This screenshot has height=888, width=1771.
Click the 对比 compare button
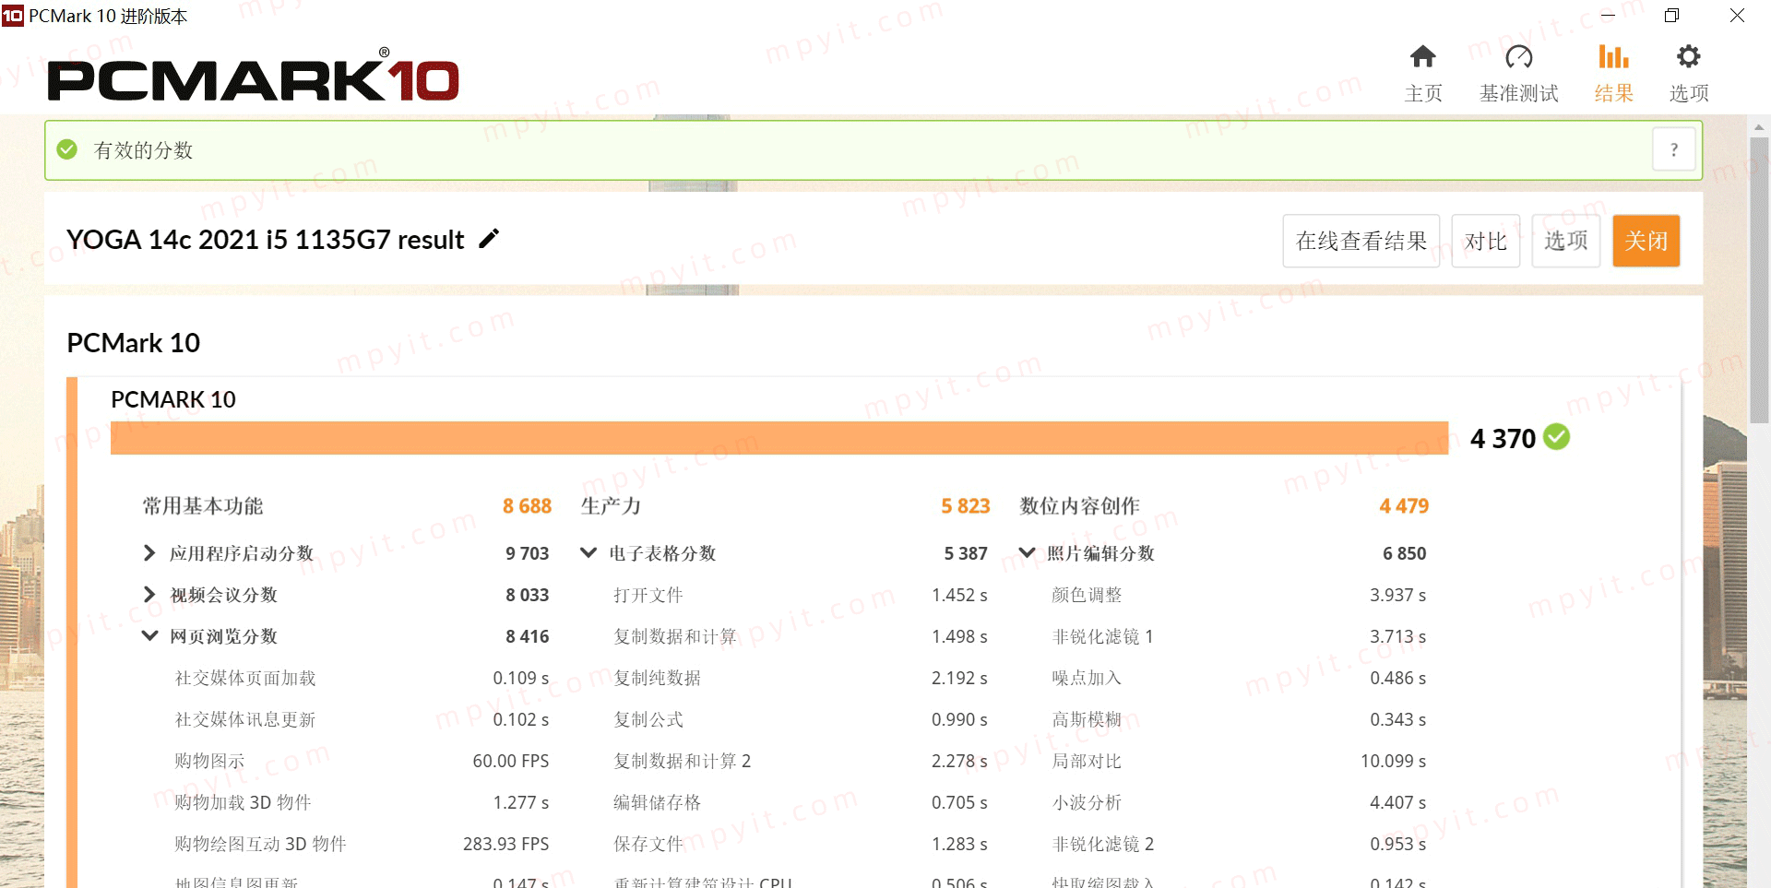point(1485,241)
